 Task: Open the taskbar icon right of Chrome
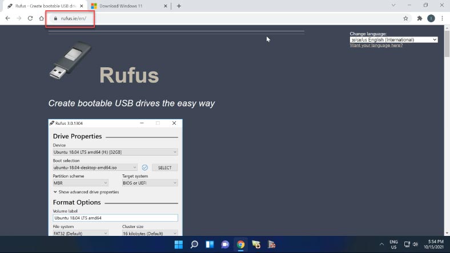256,244
